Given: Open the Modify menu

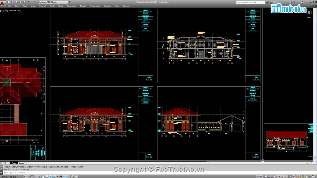Looking at the screenshot, I should (83, 6).
